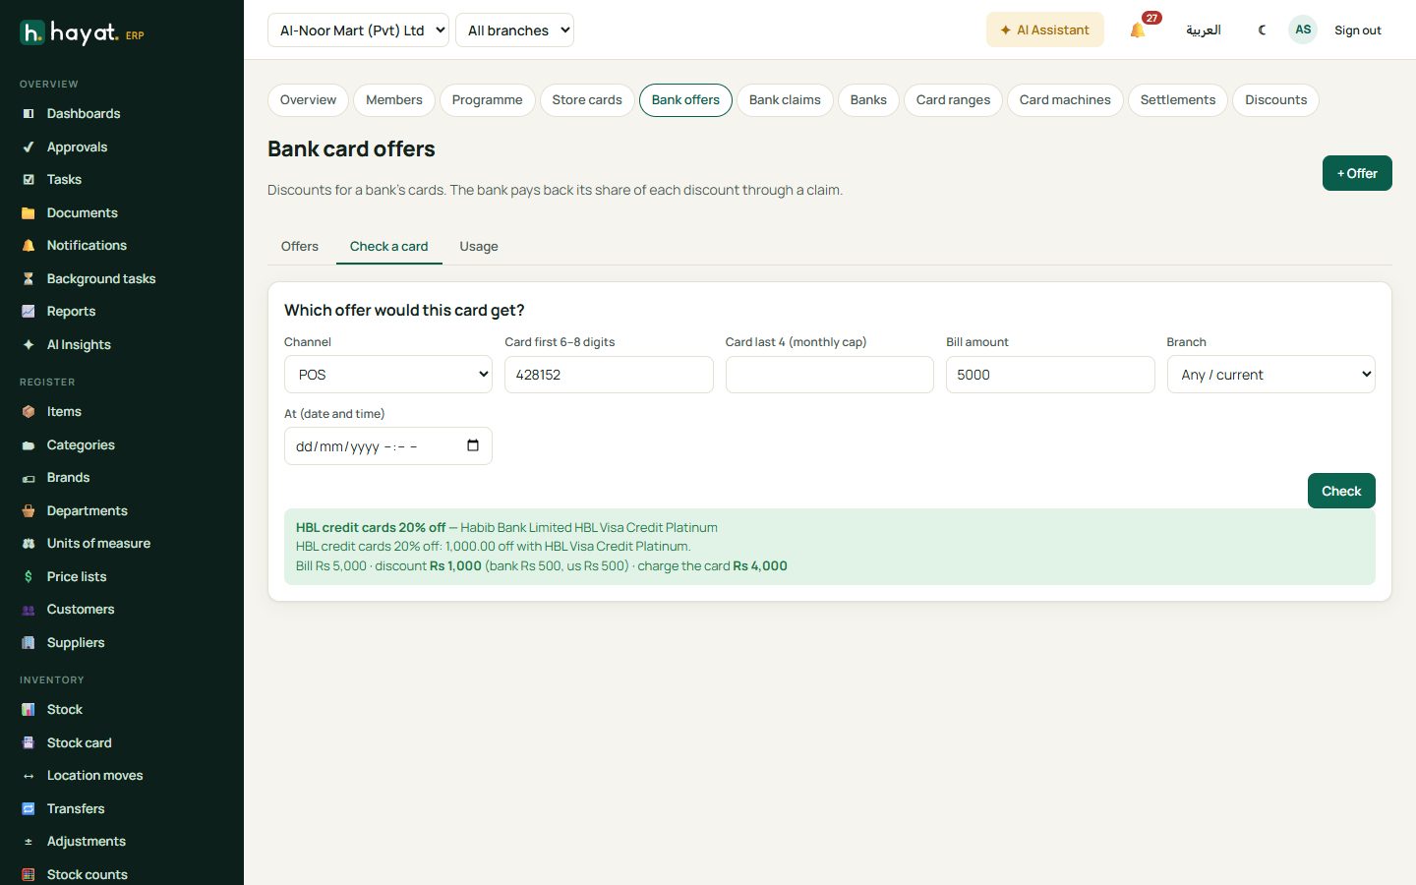Click the Items box icon
The width and height of the screenshot is (1416, 885).
[29, 412]
